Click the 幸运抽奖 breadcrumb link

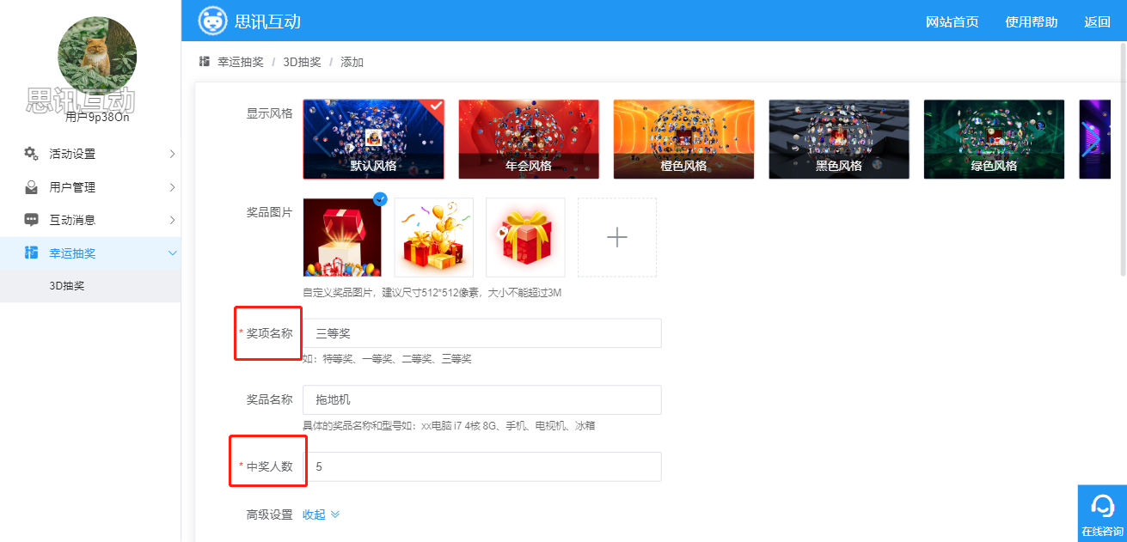coord(241,62)
